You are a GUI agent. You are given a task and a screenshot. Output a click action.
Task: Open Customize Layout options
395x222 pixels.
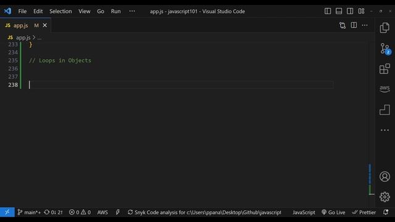pyautogui.click(x=361, y=11)
